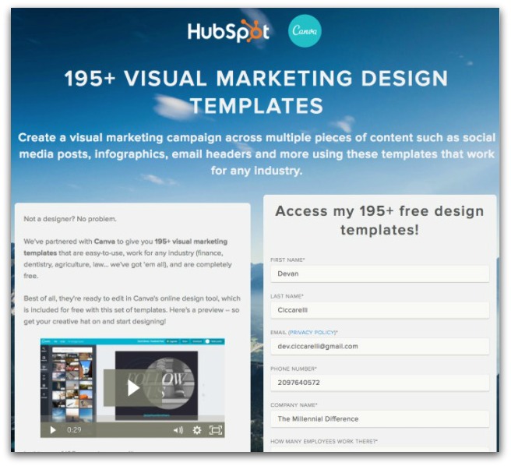The height and width of the screenshot is (466, 511).
Task: Click the COMPANY NAME label
Action: pyautogui.click(x=294, y=405)
